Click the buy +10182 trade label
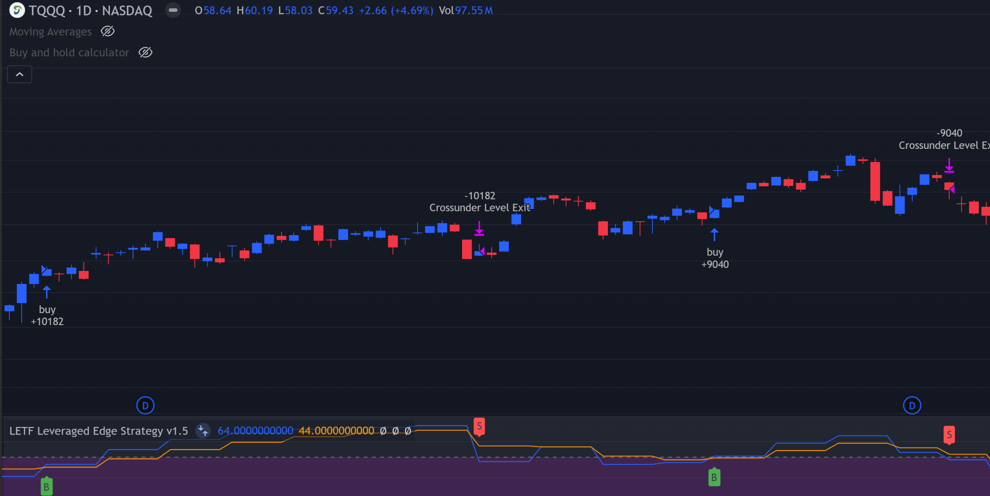 click(47, 315)
